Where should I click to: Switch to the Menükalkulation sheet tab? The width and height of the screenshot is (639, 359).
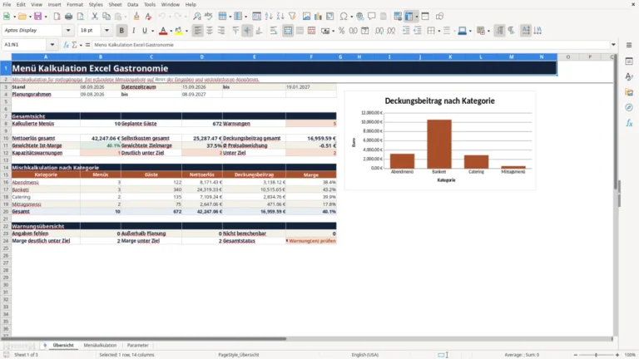(100, 345)
